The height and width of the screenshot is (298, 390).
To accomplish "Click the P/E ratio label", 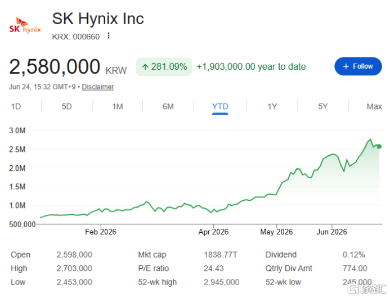I will tap(154, 268).
